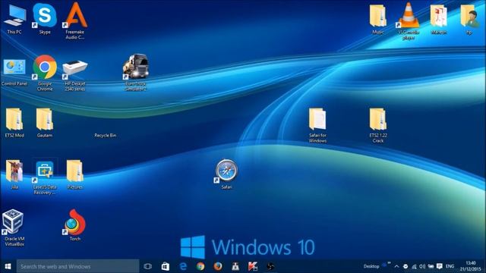Open the Control Panel icon
Viewport: 486px width, 273px height.
click(14, 73)
